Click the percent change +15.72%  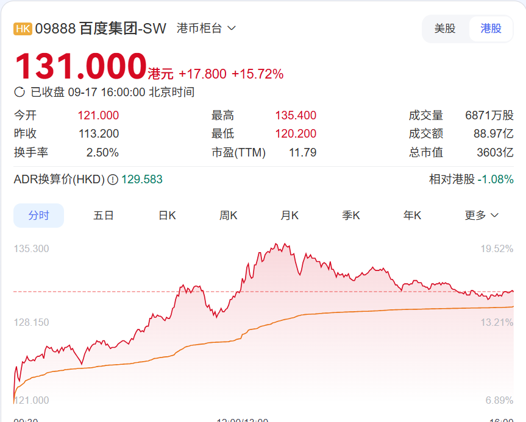258,74
